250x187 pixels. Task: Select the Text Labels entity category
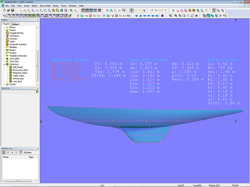tap(14, 58)
